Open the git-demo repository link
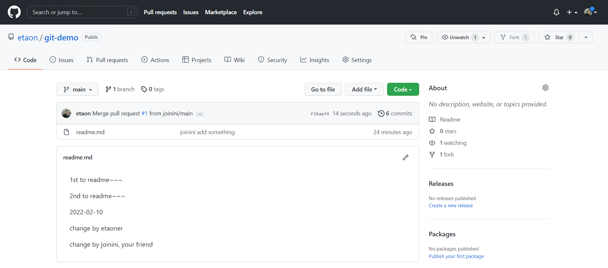Viewport: 608px width, 268px height. [x=61, y=38]
